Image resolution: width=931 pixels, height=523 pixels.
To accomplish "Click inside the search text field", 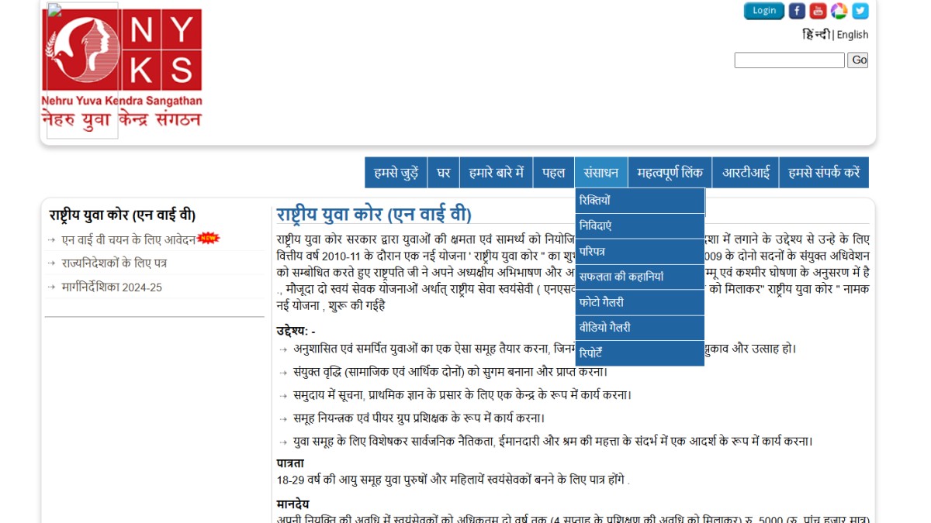I will coord(789,60).
